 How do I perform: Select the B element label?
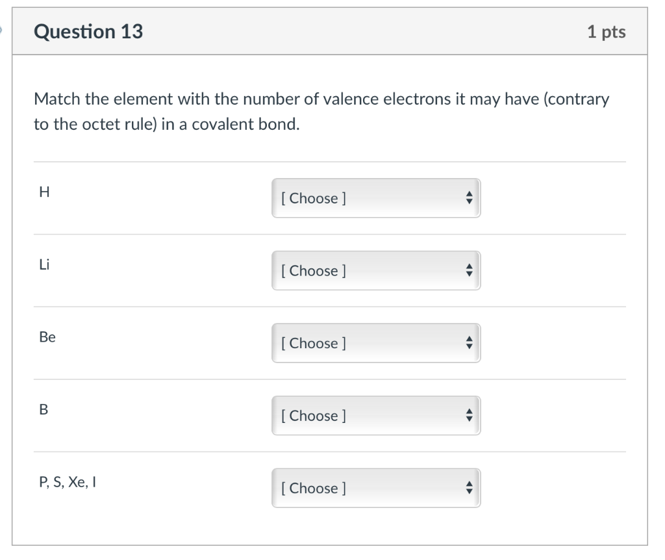coord(43,410)
